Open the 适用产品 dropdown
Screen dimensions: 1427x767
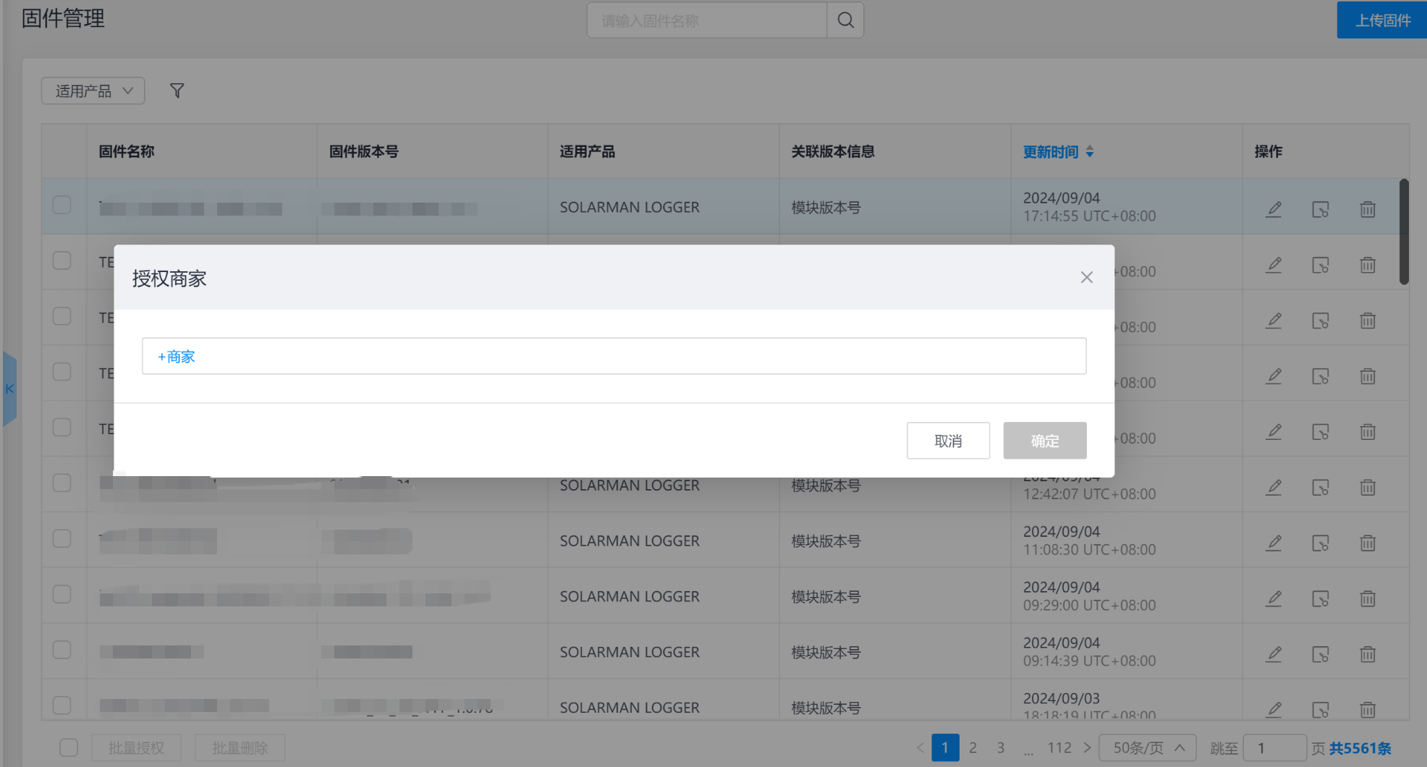click(93, 91)
